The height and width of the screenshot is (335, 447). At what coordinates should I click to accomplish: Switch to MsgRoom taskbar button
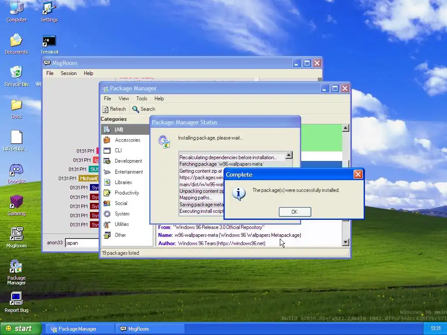(150, 329)
